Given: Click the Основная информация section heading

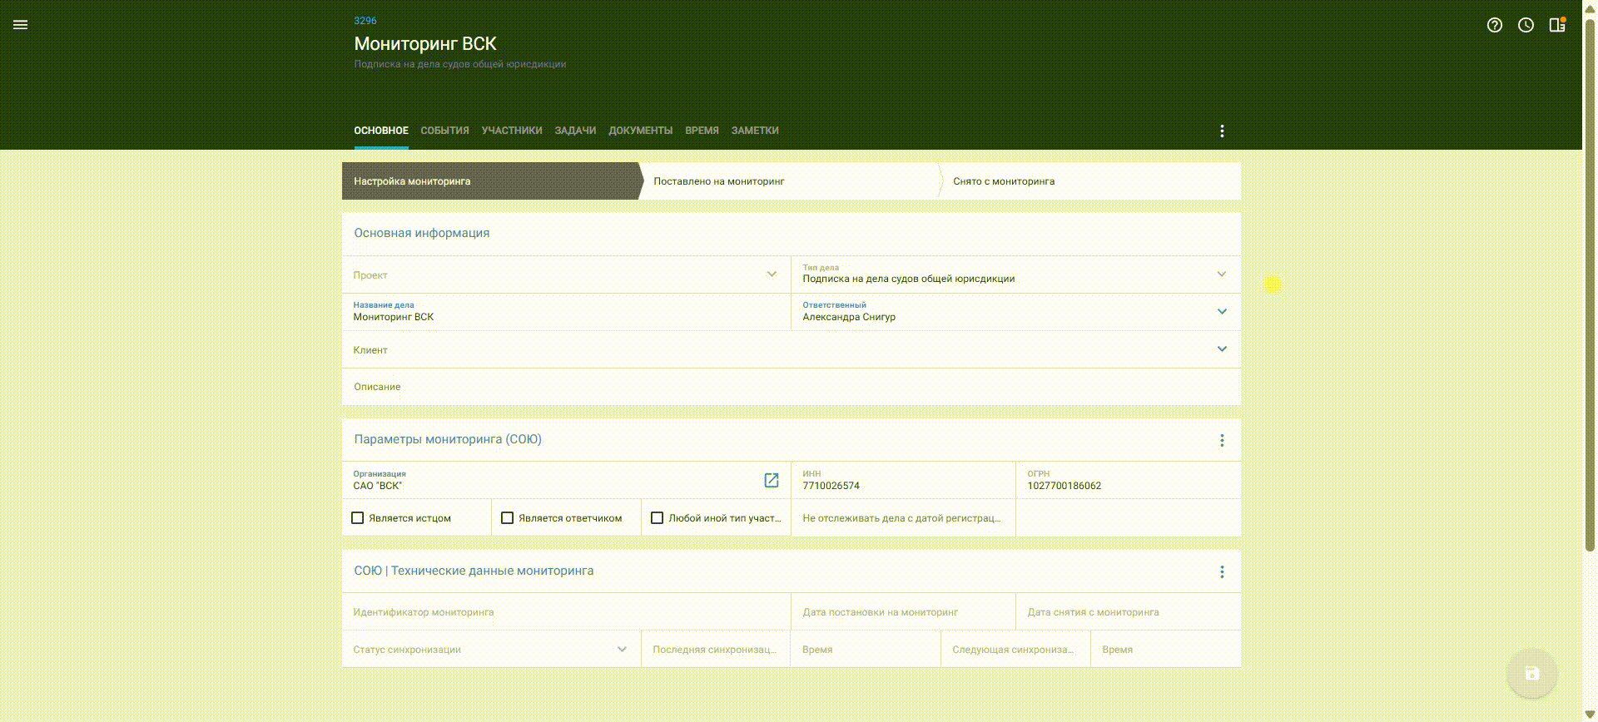Looking at the screenshot, I should click(x=422, y=233).
